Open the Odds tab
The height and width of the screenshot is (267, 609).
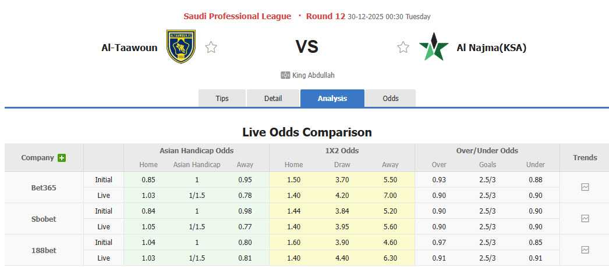tap(391, 99)
